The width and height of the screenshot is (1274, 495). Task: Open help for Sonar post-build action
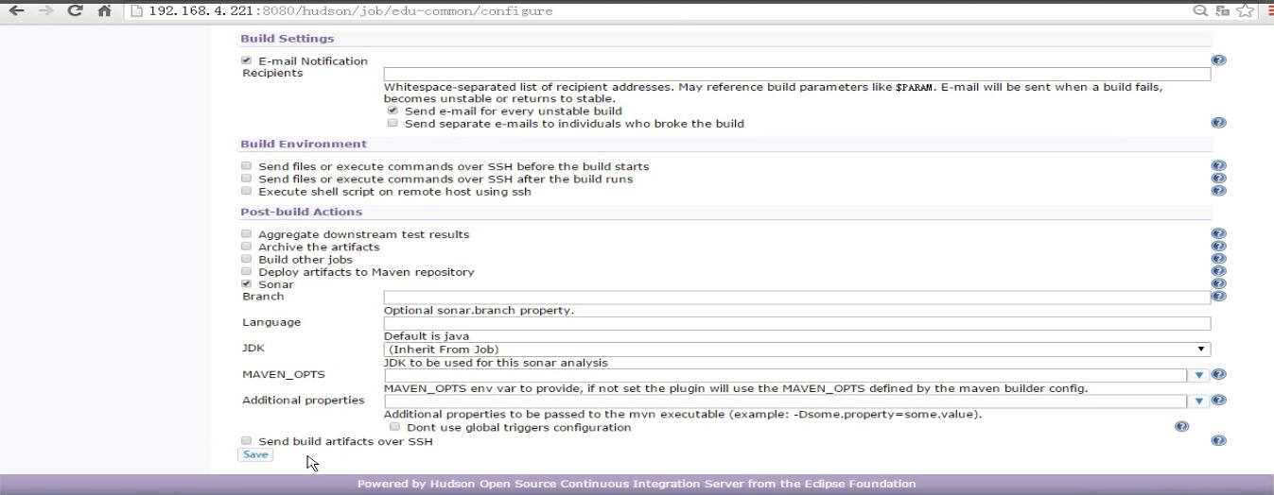tap(1218, 283)
